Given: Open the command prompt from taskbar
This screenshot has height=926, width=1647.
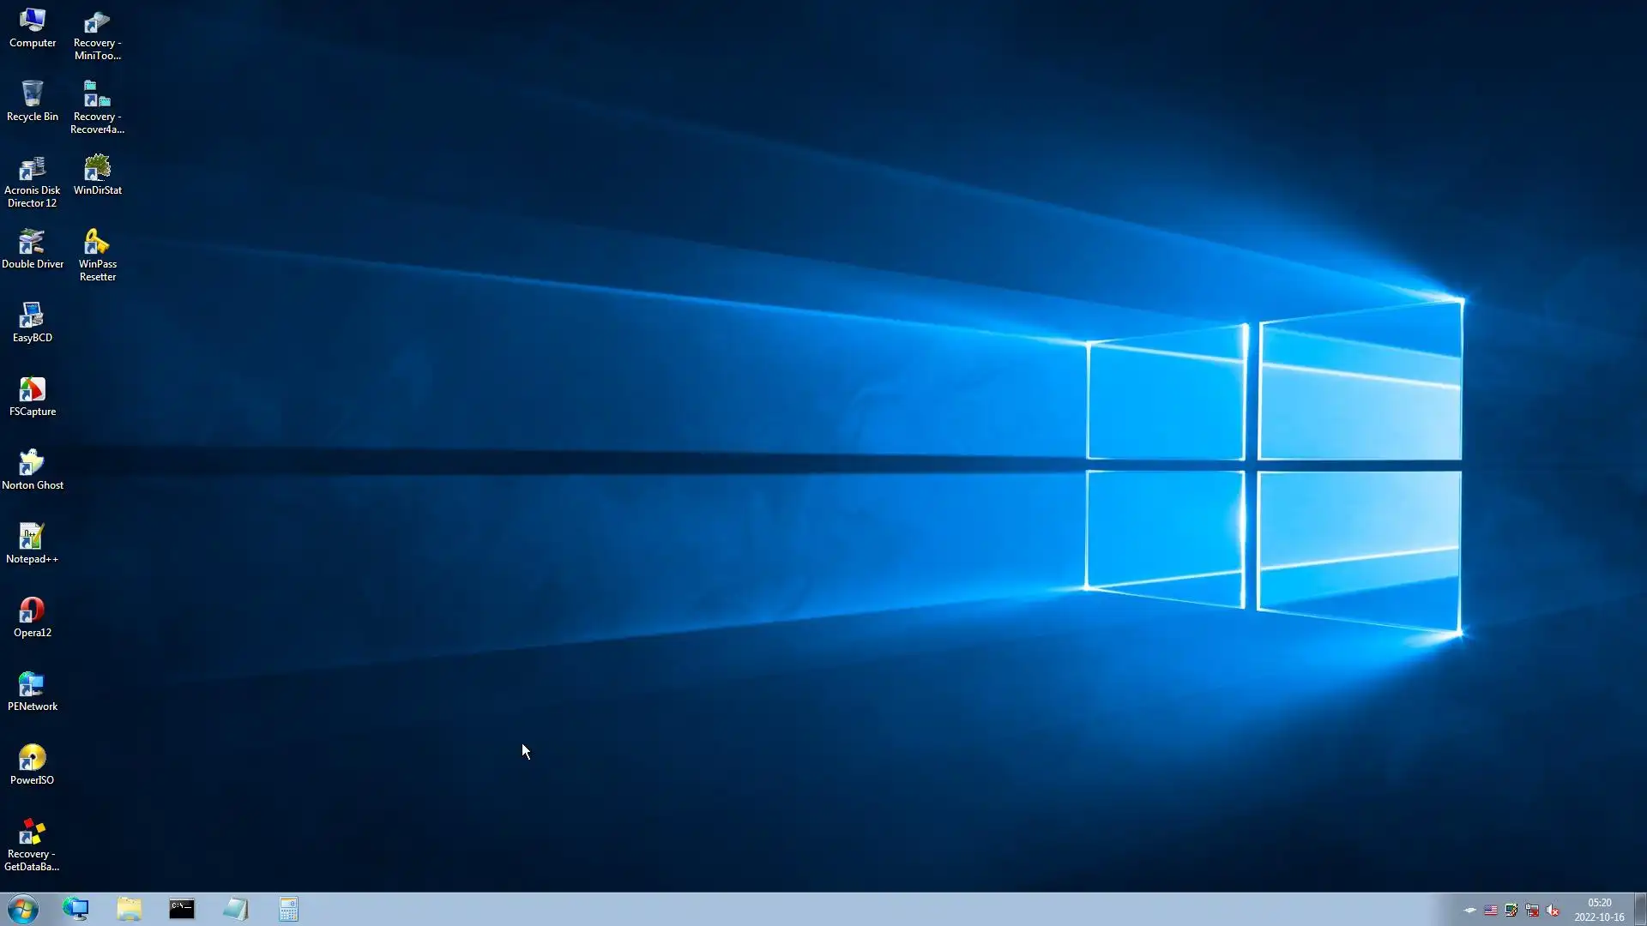Looking at the screenshot, I should (x=182, y=909).
